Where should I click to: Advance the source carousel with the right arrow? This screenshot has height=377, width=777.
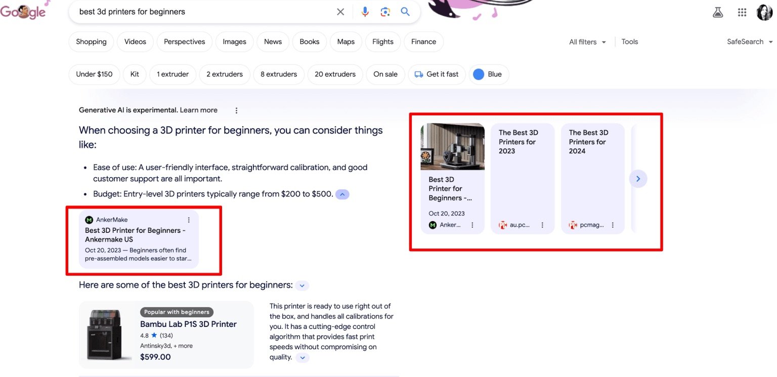pos(638,179)
